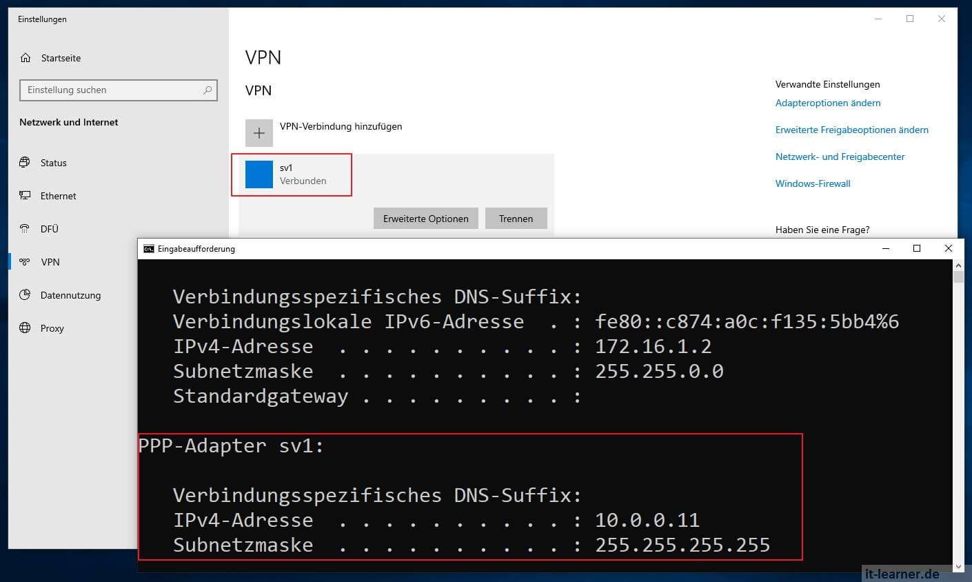Disconnect VPN with the Trennen button
Viewport: 972px width, 582px height.
[516, 219]
